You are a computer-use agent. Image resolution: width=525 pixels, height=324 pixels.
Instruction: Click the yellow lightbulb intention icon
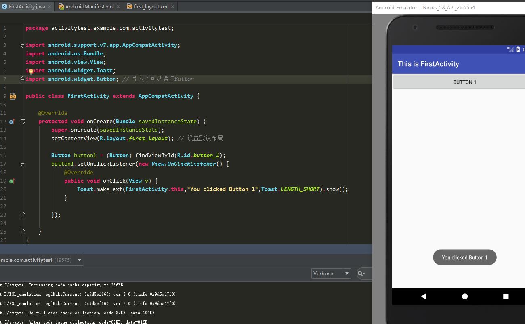click(x=31, y=72)
